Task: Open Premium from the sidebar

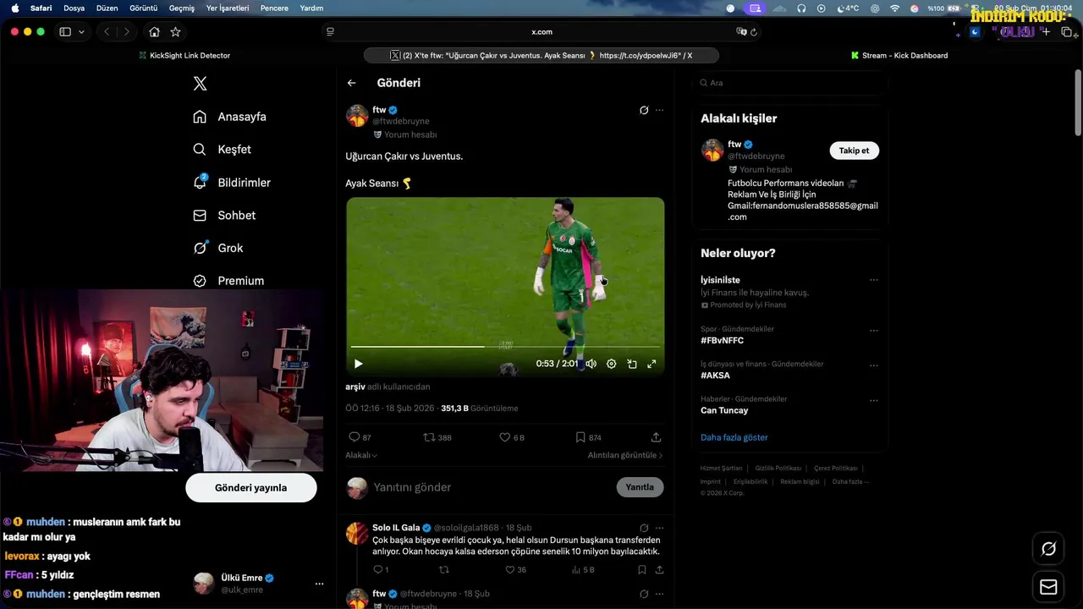Action: pyautogui.click(x=228, y=281)
